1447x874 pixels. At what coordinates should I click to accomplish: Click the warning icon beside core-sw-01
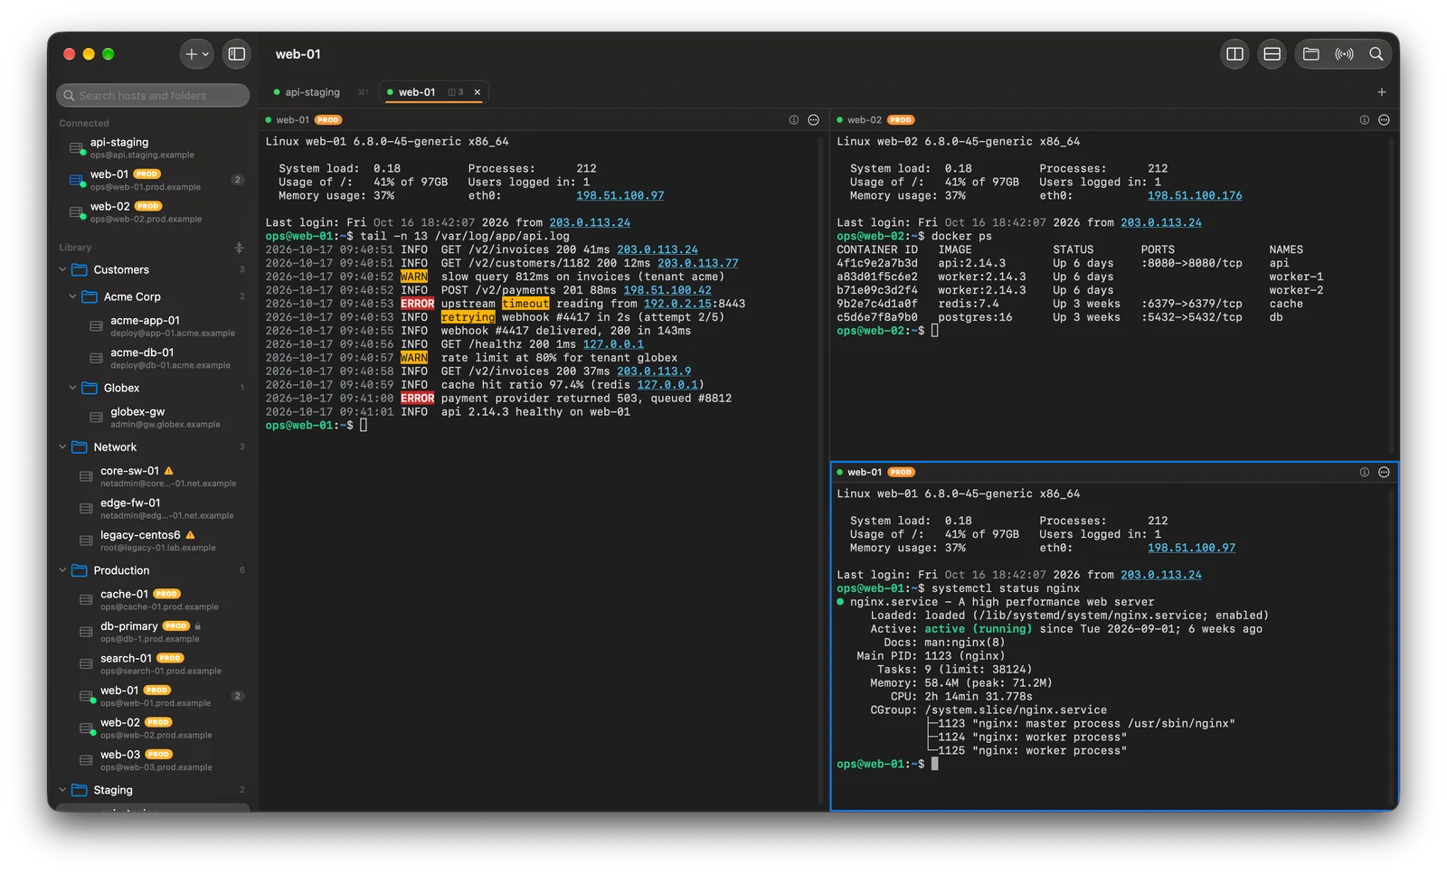pyautogui.click(x=168, y=471)
